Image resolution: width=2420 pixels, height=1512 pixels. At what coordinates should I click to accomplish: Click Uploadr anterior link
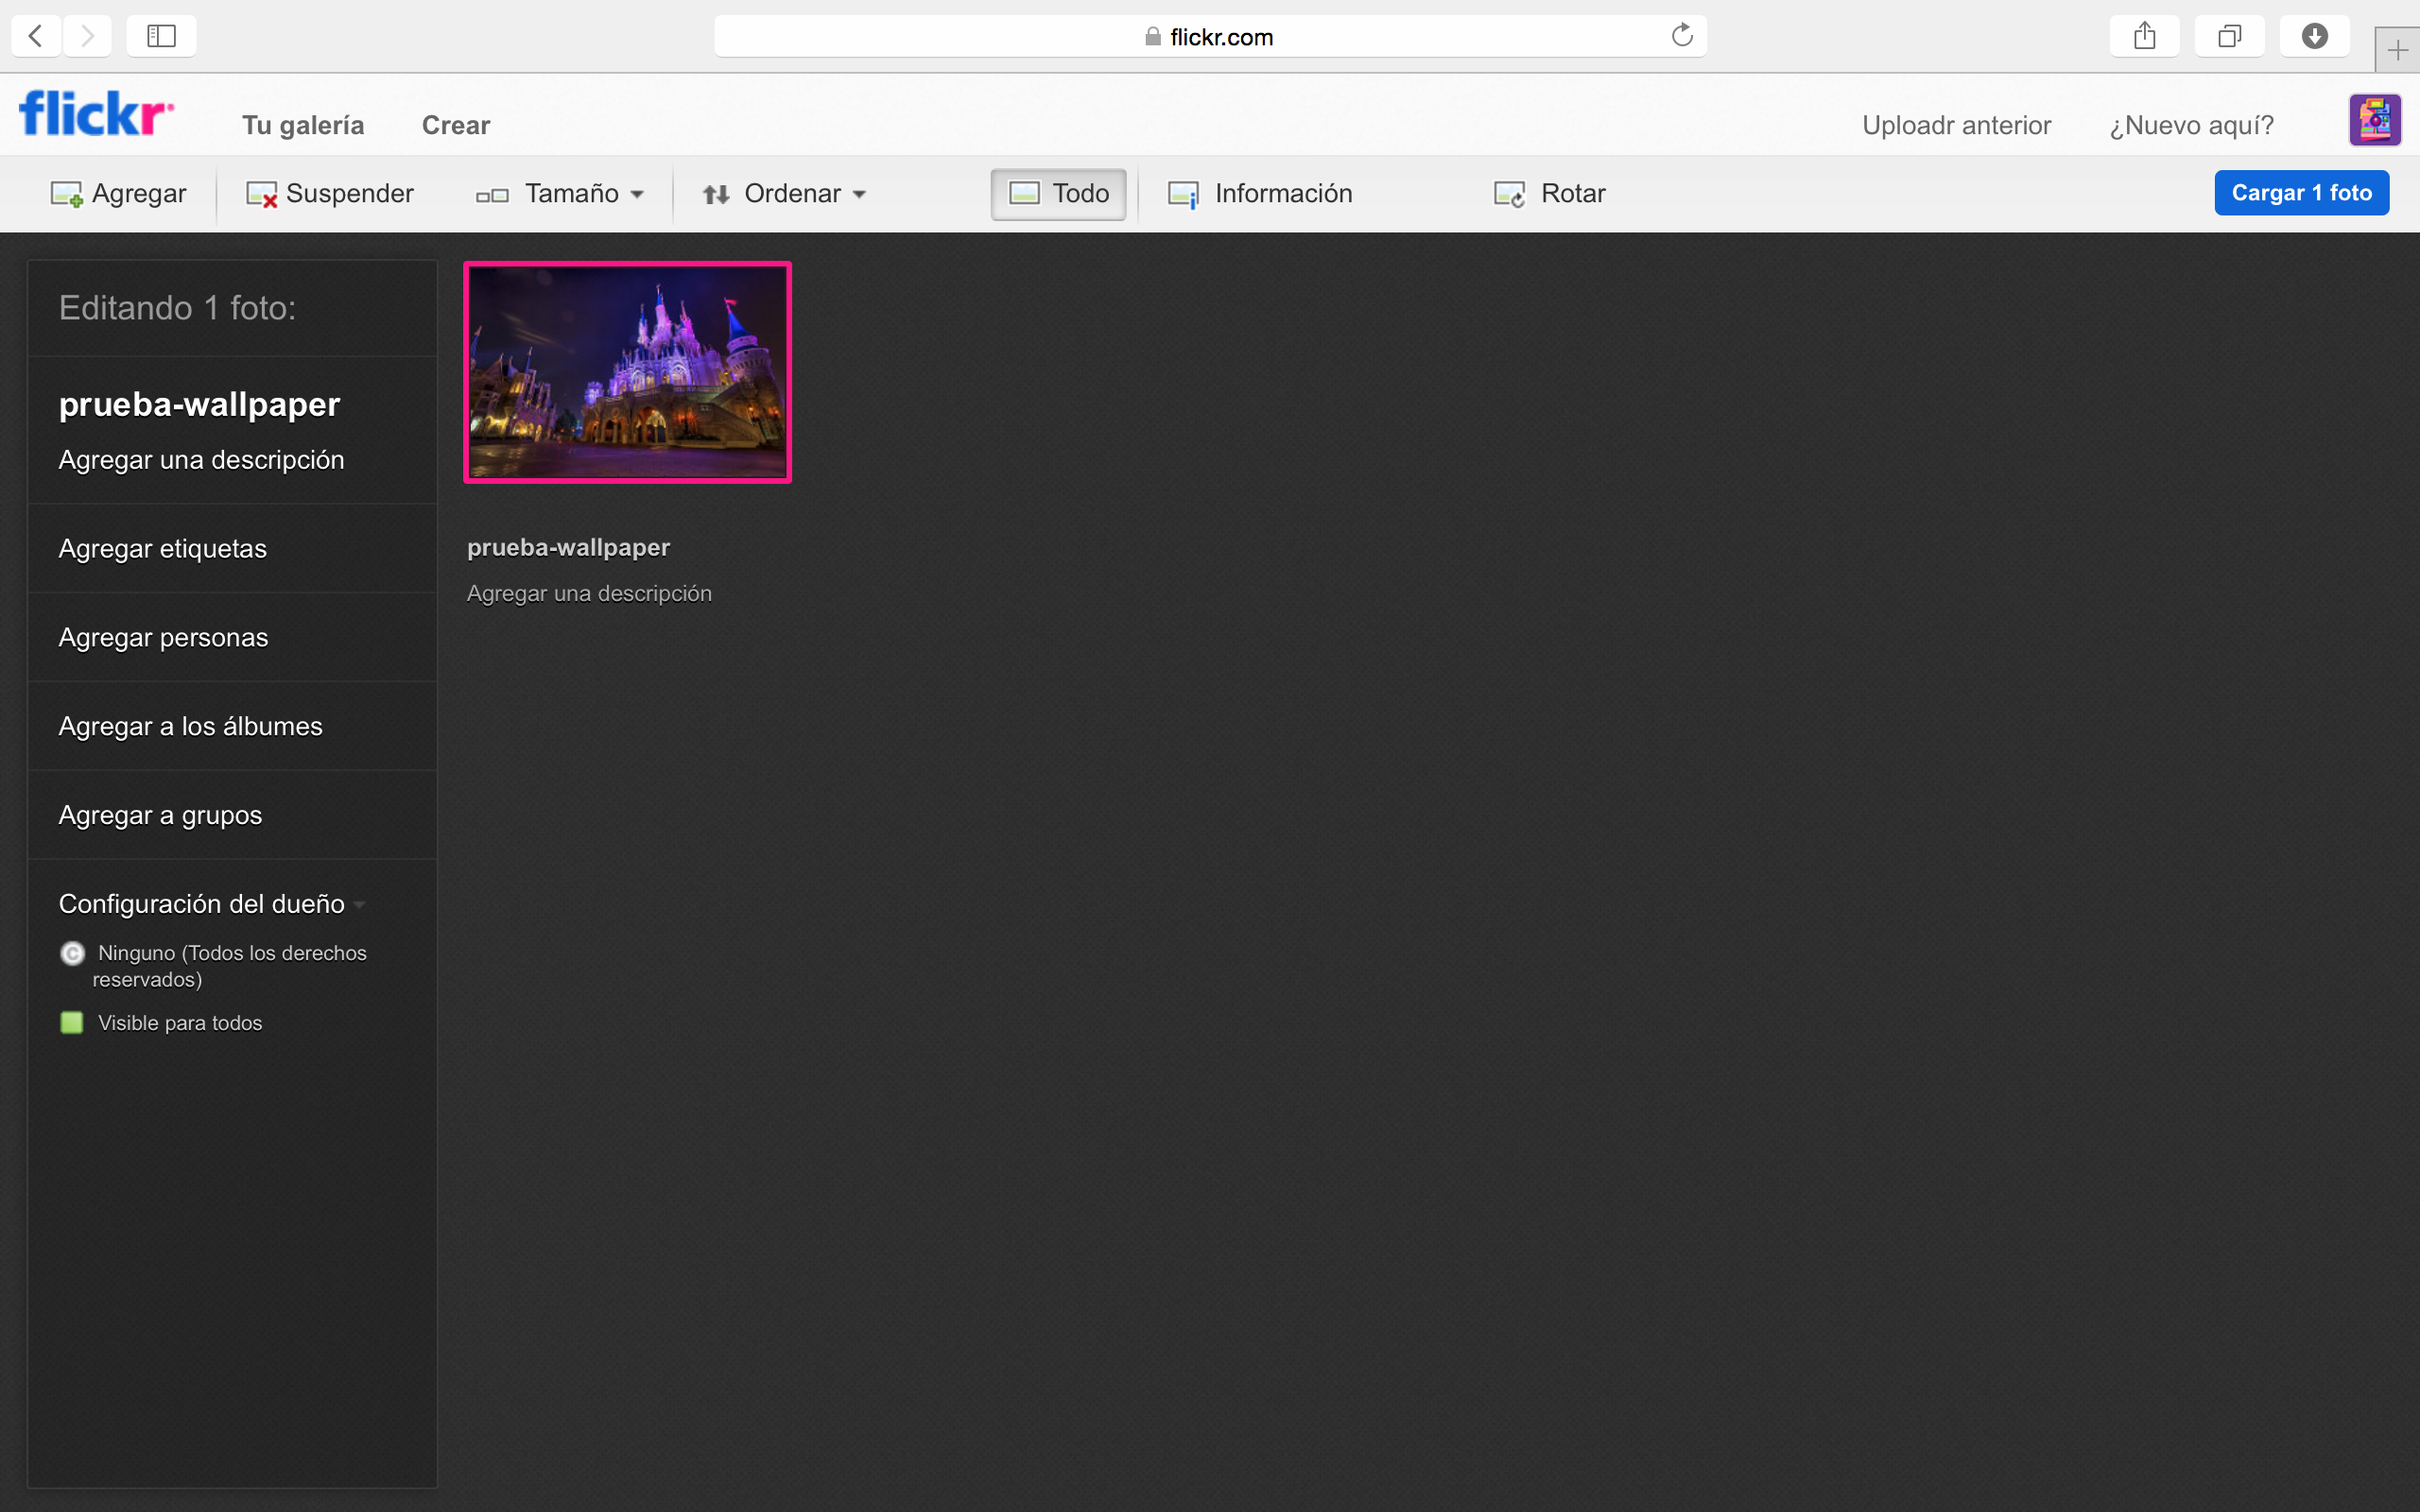[x=1956, y=125]
